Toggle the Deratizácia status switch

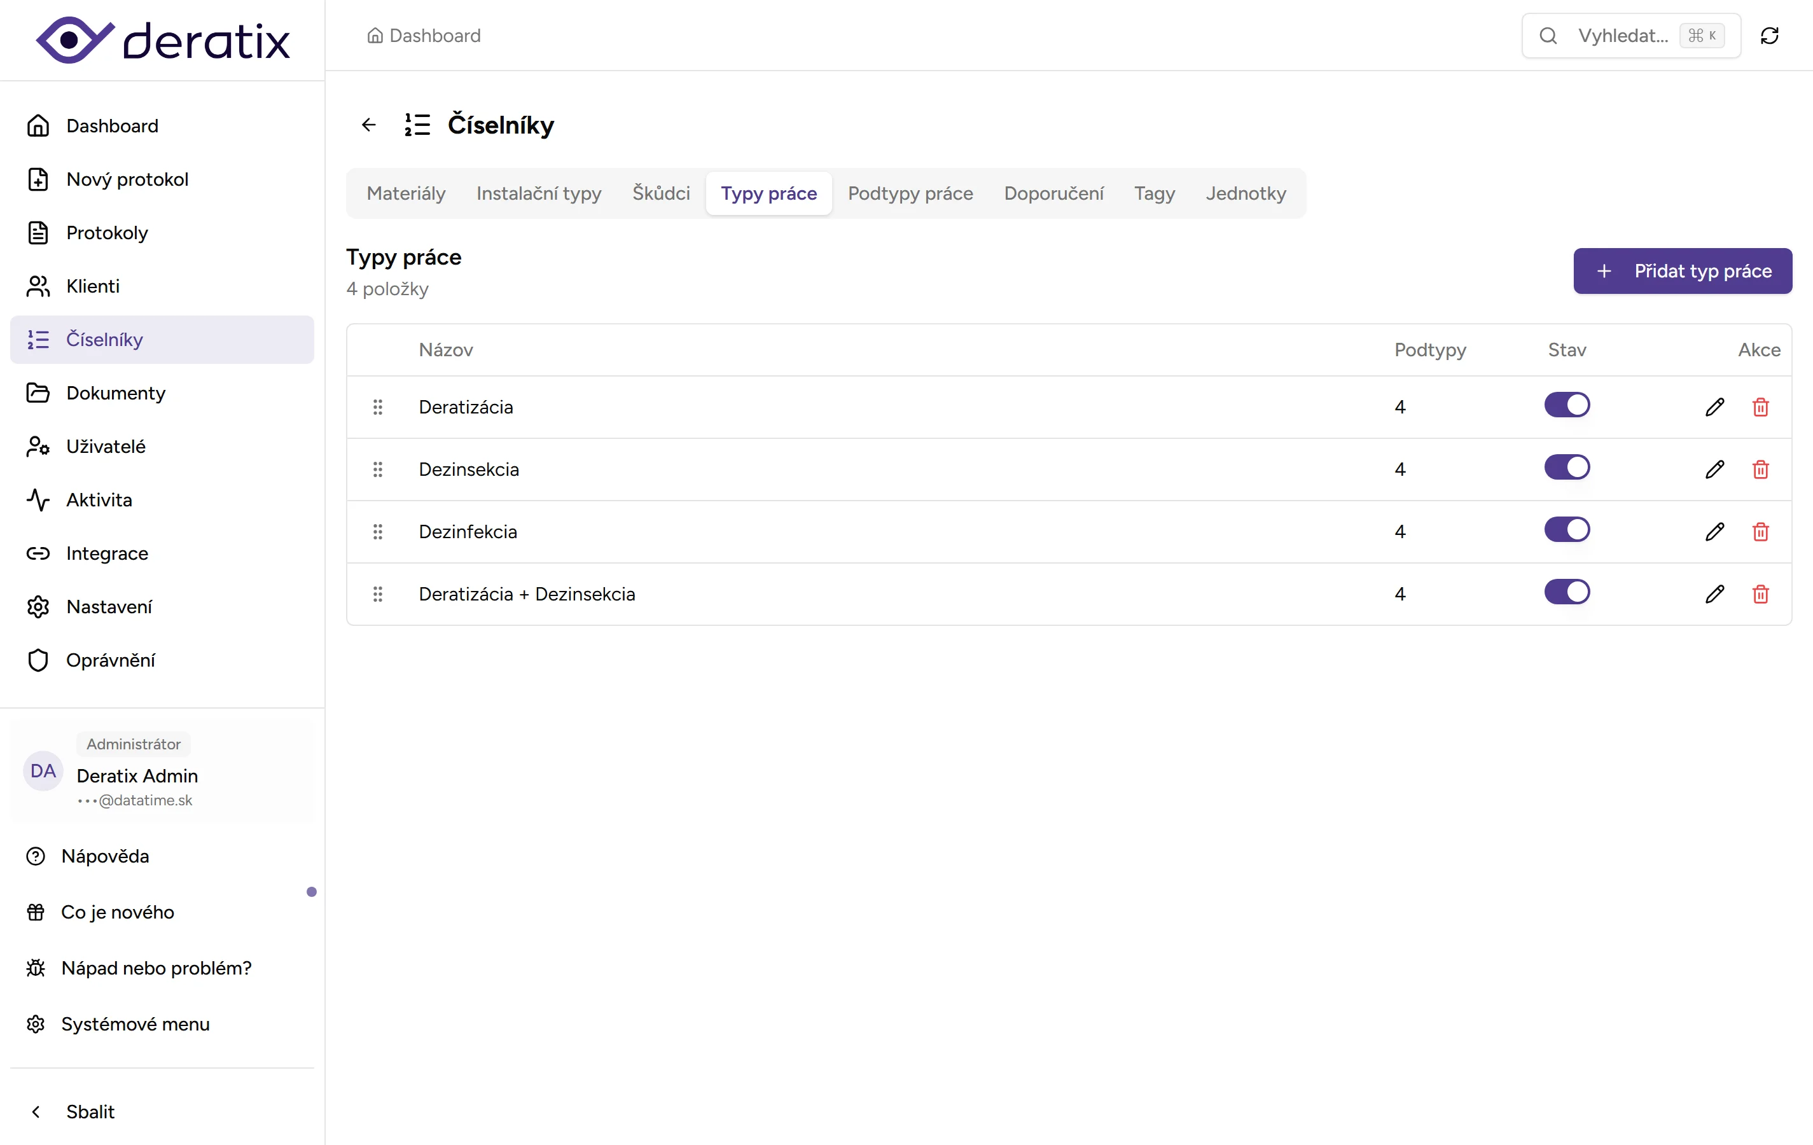click(x=1567, y=405)
